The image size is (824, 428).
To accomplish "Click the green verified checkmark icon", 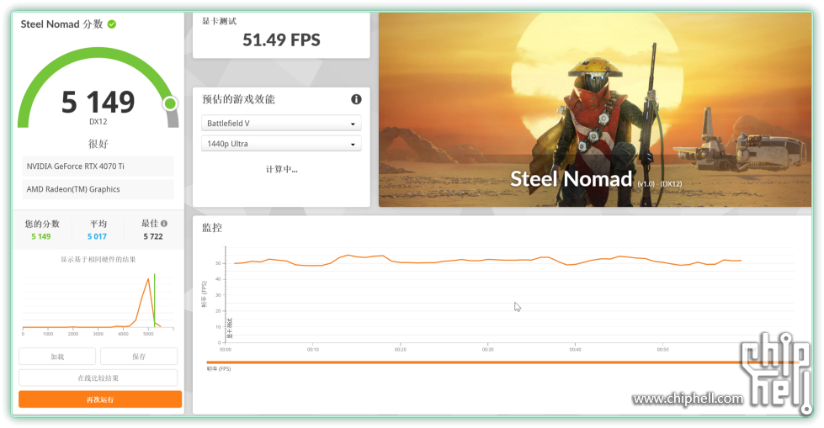I will 112,24.
